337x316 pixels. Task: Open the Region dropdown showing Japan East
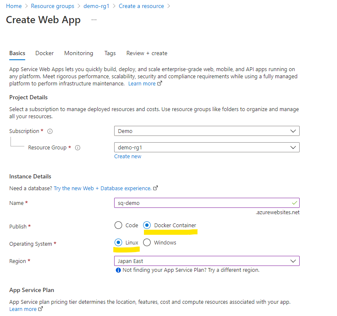(206, 261)
